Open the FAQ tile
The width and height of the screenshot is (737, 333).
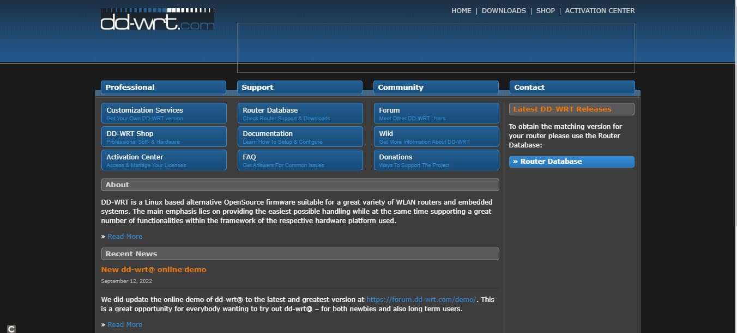click(300, 160)
